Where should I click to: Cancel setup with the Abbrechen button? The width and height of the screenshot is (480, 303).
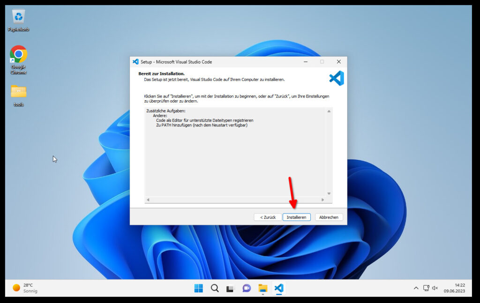click(x=329, y=217)
